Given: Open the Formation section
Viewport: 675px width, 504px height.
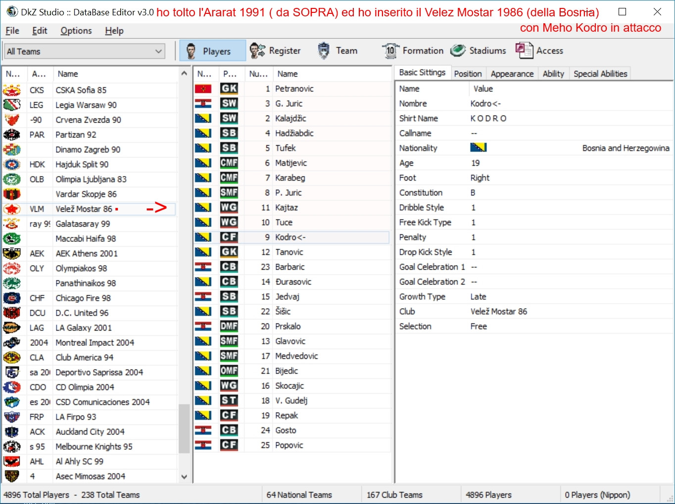Looking at the screenshot, I should [413, 50].
